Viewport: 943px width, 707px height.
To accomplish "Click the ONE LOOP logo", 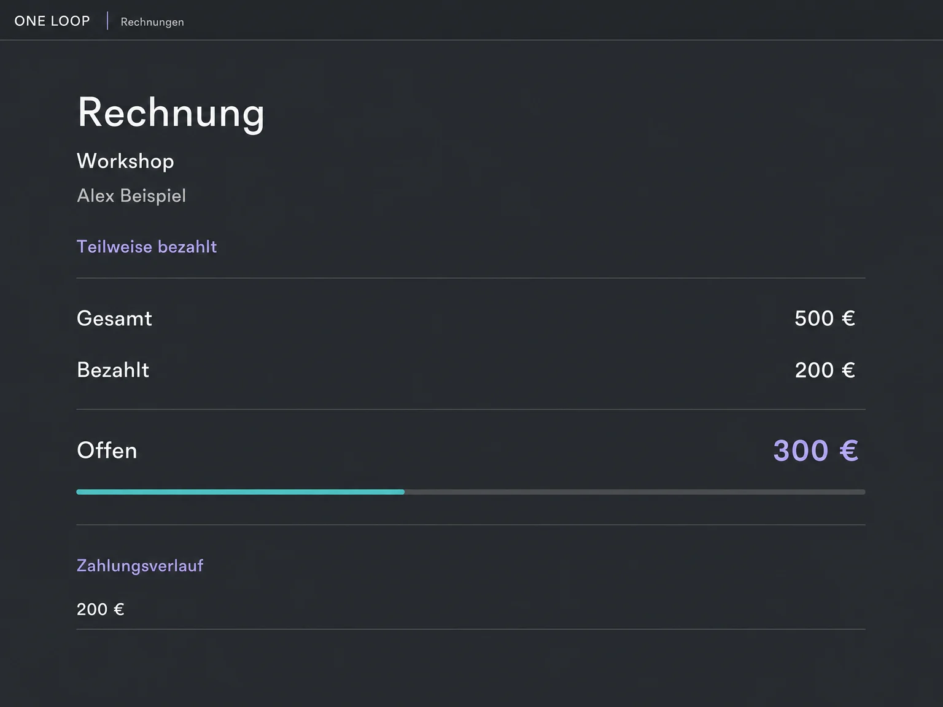I will [x=52, y=21].
